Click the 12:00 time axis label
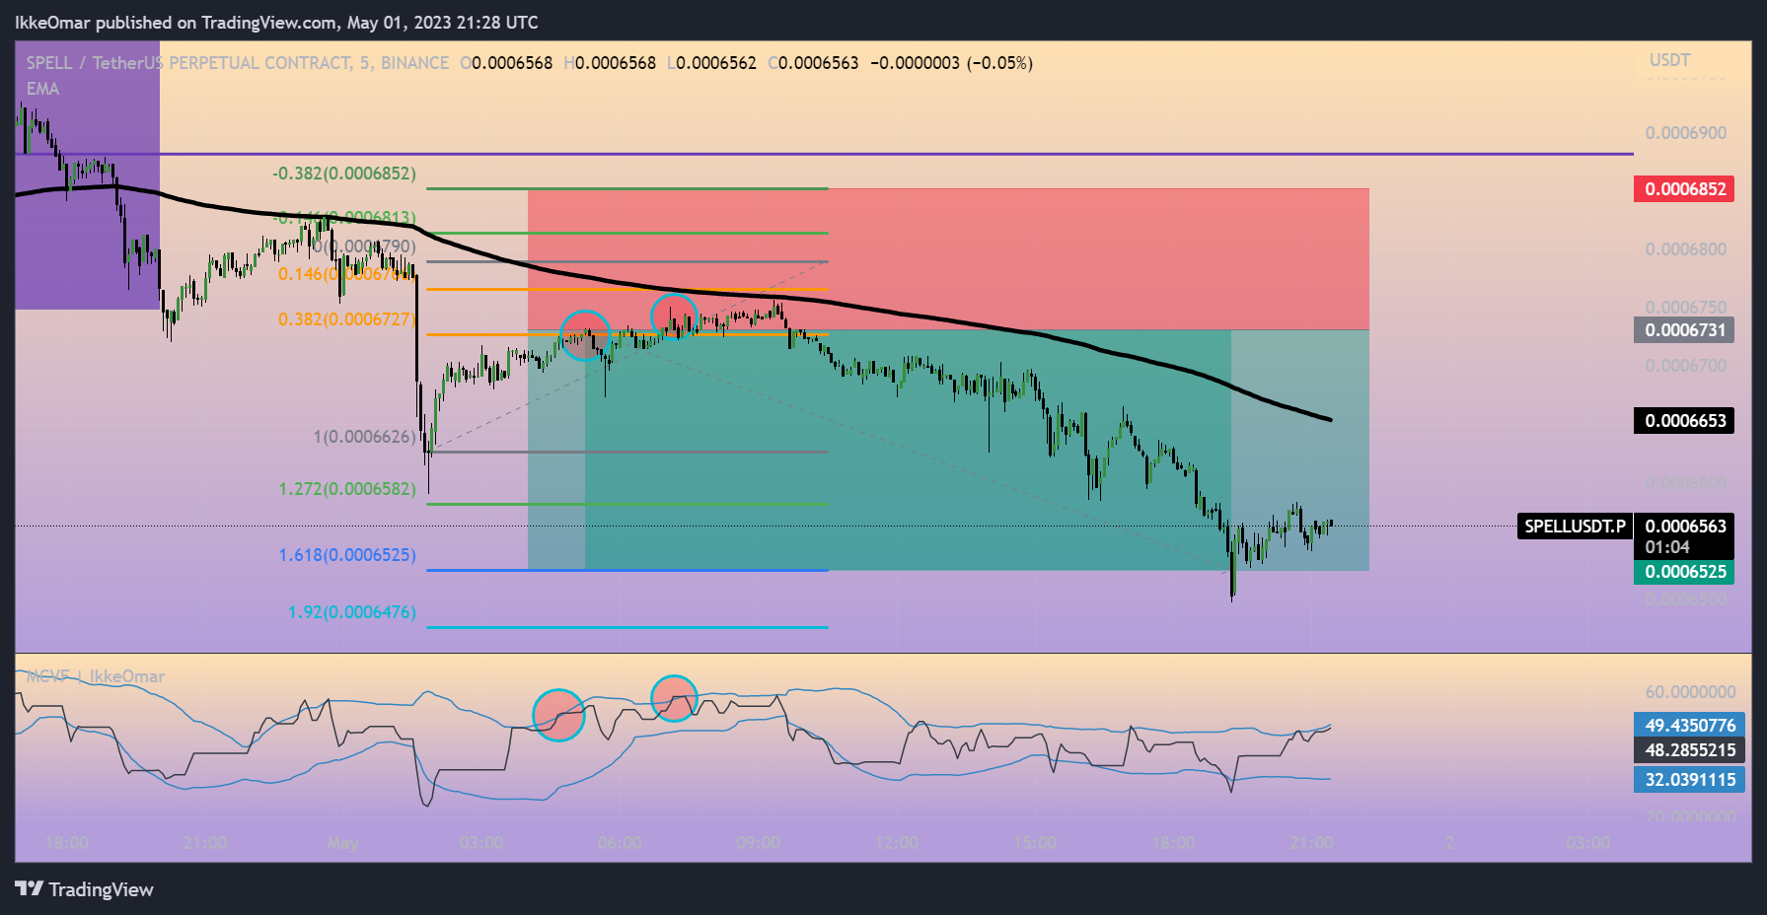The width and height of the screenshot is (1767, 915). coord(896,843)
